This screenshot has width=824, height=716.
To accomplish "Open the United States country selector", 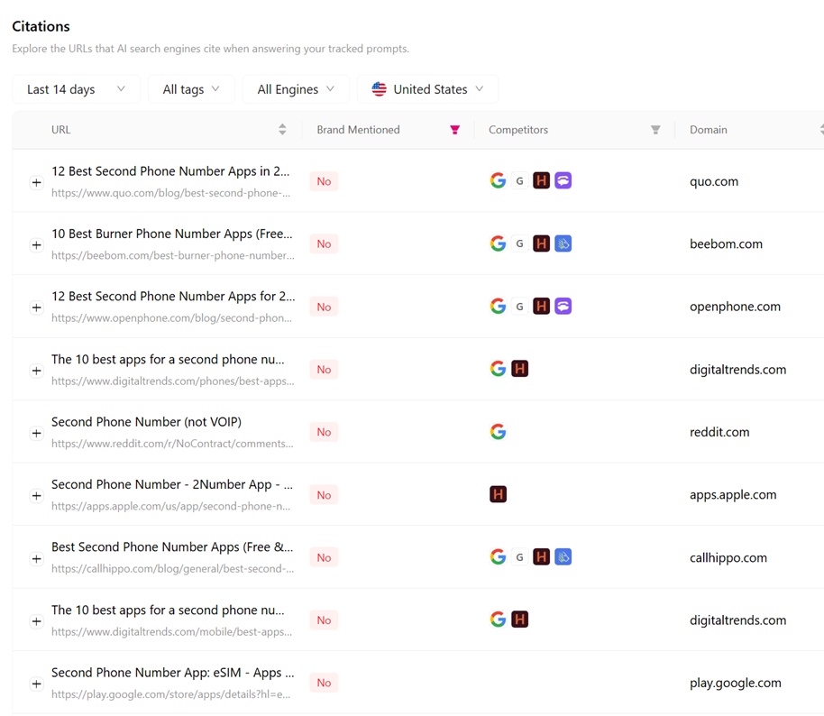I will click(x=427, y=89).
